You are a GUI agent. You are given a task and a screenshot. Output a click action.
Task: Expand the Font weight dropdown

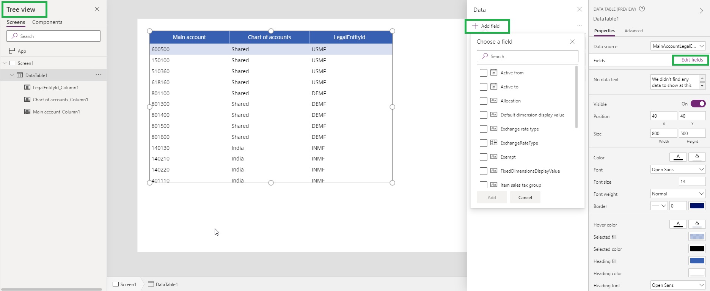tap(677, 194)
